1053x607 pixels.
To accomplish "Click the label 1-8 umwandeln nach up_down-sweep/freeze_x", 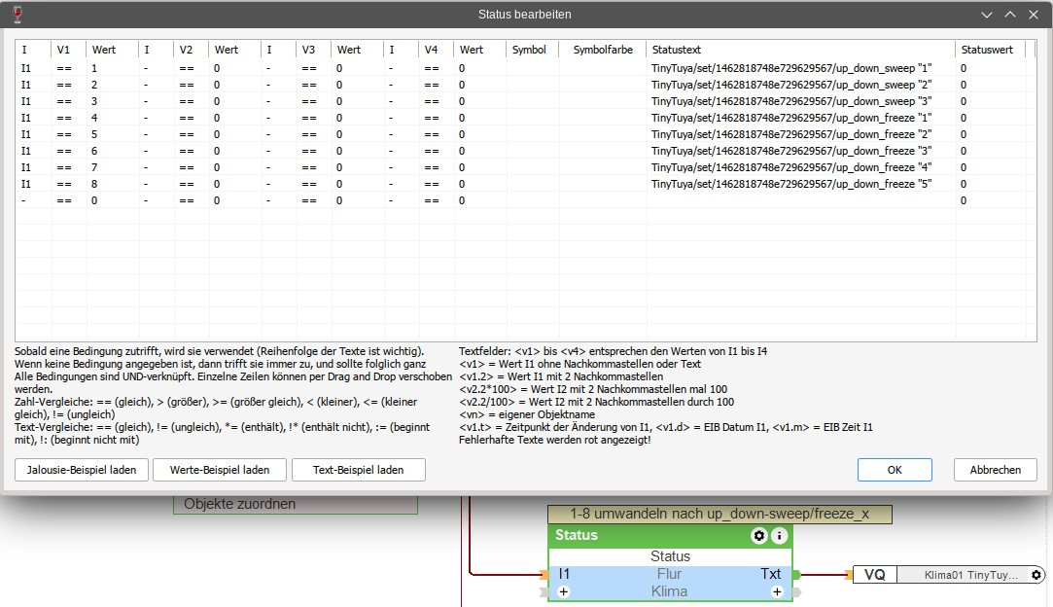I will [x=720, y=515].
